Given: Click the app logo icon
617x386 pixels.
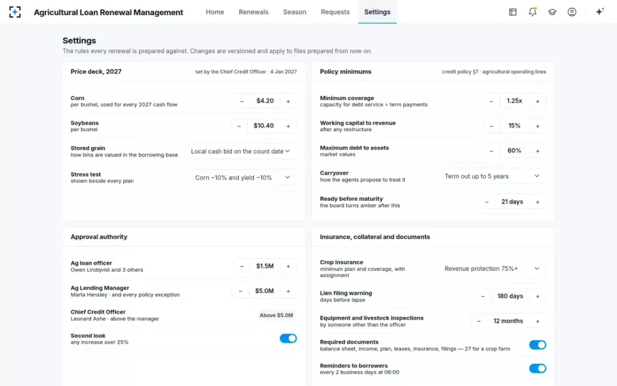Looking at the screenshot, I should [x=15, y=12].
